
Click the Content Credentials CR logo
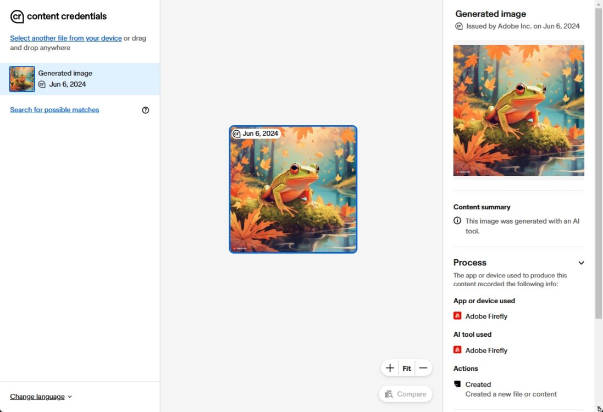click(x=16, y=16)
